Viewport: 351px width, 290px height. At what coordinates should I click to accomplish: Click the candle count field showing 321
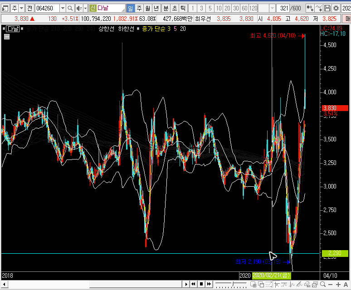pos(283,9)
